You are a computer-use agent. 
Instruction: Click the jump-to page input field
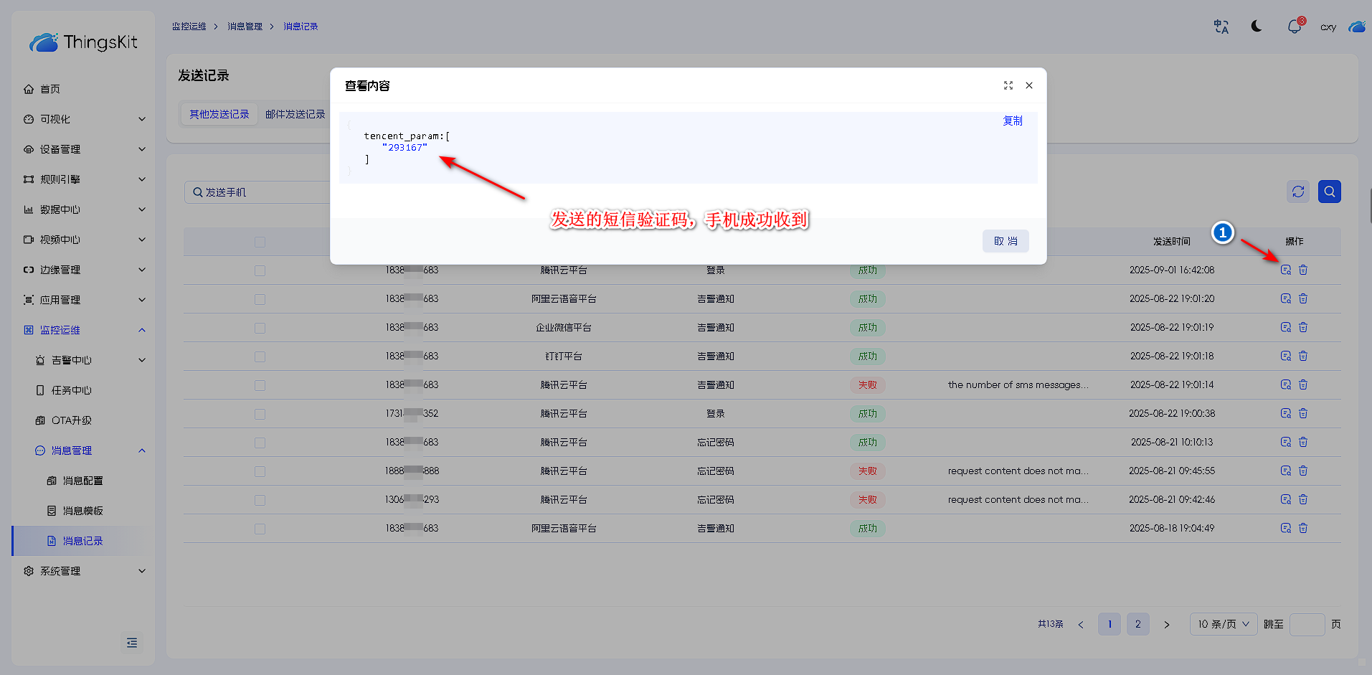(1306, 624)
